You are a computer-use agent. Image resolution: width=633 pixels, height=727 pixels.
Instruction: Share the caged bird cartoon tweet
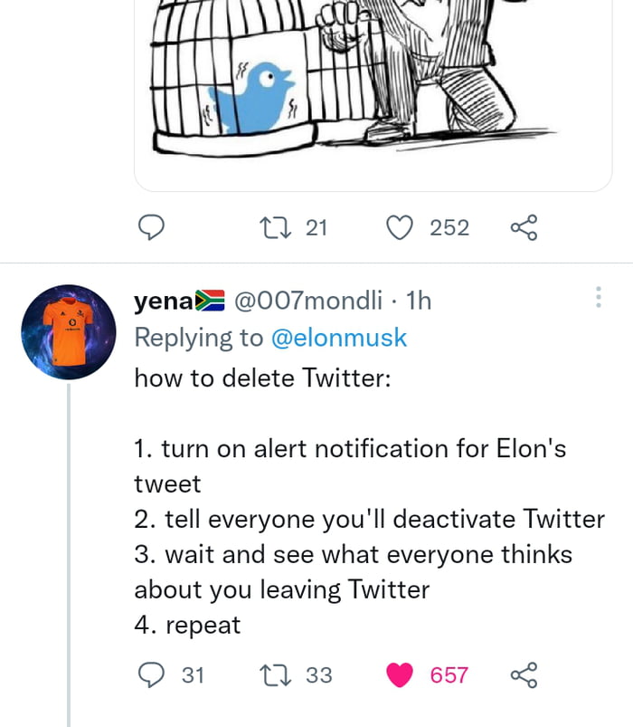(524, 227)
